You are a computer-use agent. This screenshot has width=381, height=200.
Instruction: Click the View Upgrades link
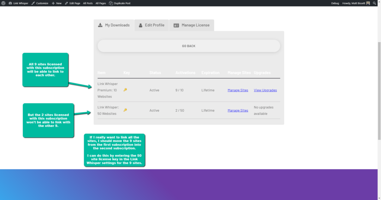click(x=265, y=90)
